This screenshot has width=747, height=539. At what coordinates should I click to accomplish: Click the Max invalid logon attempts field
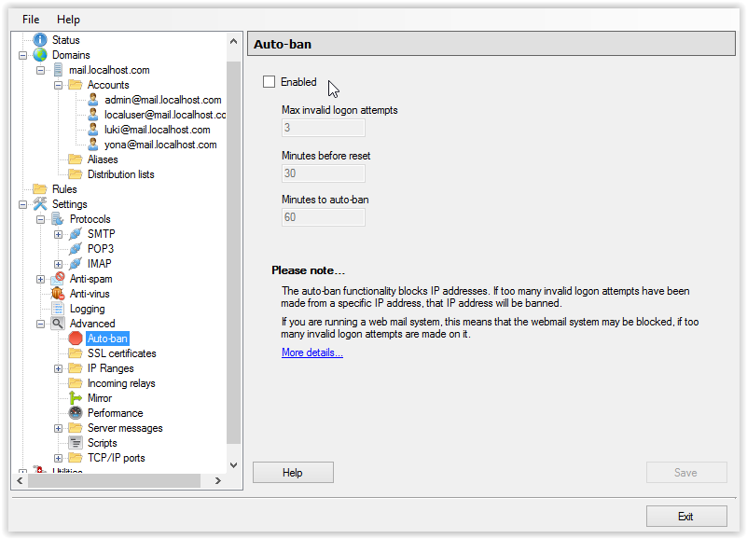(x=324, y=128)
